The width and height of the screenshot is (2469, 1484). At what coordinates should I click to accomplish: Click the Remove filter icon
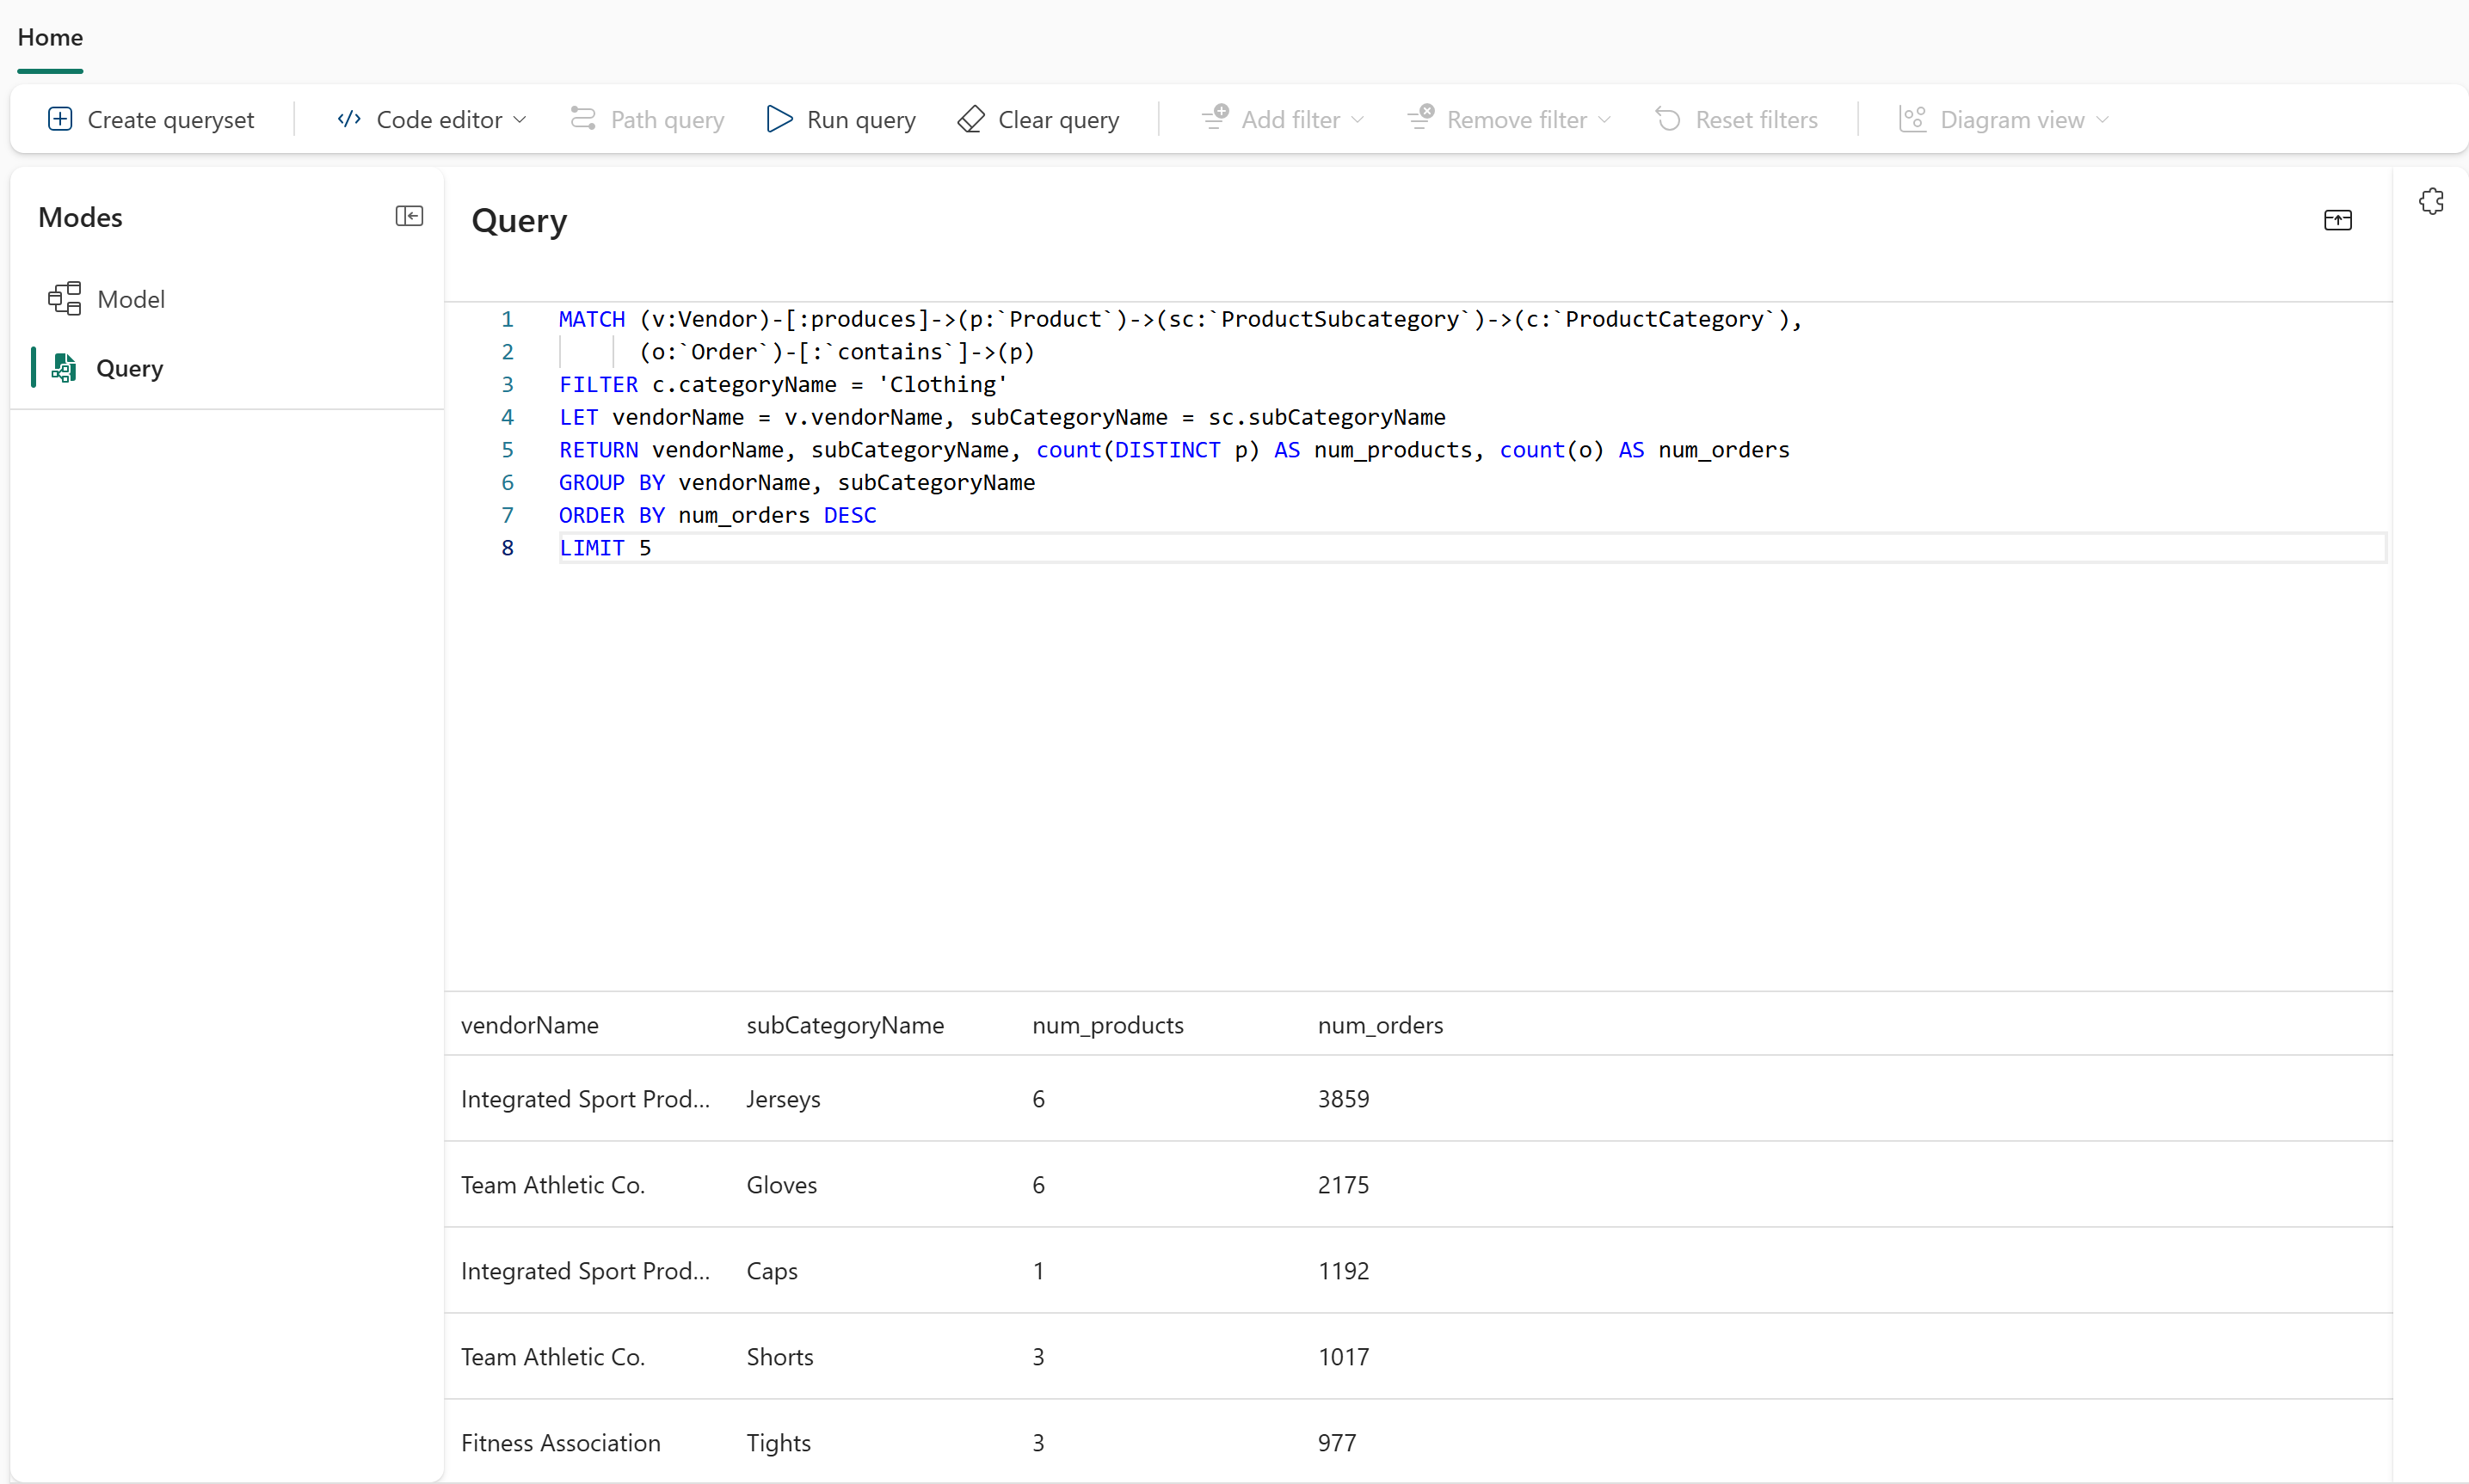coord(1420,118)
